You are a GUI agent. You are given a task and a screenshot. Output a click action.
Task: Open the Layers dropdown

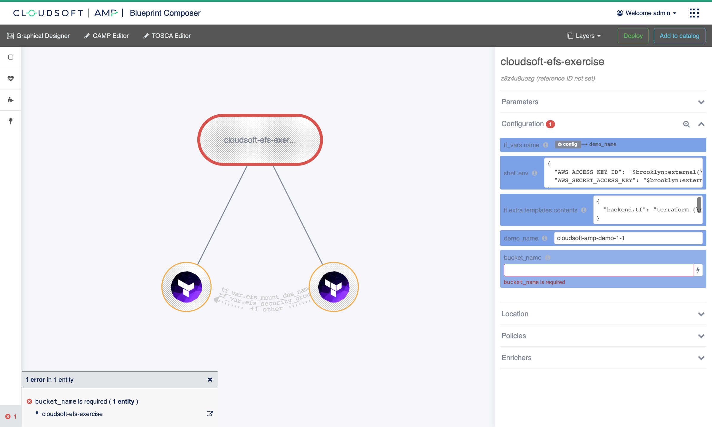[x=584, y=36]
